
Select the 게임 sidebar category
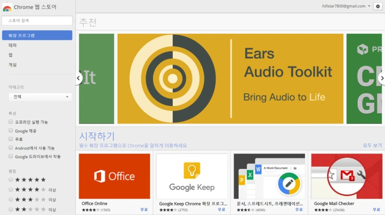[x=12, y=65]
